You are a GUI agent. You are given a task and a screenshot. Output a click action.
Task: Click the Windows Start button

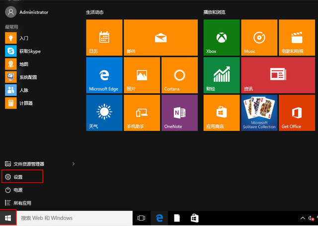8,218
